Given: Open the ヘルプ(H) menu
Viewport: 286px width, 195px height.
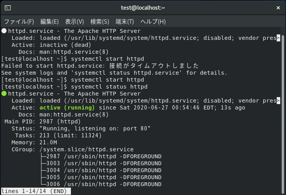Looking at the screenshot, I should (x=153, y=22).
